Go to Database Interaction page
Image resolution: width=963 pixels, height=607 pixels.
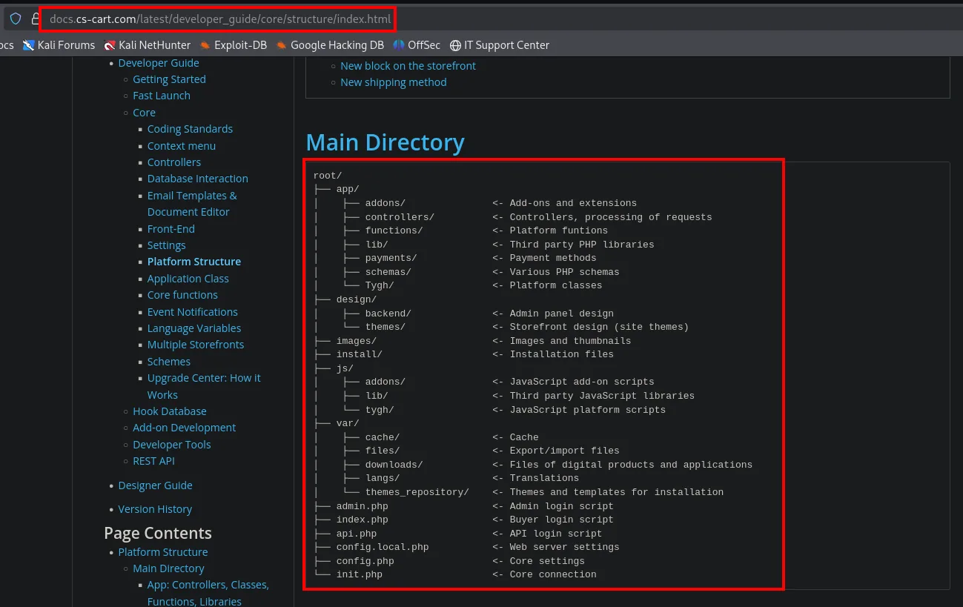198,179
